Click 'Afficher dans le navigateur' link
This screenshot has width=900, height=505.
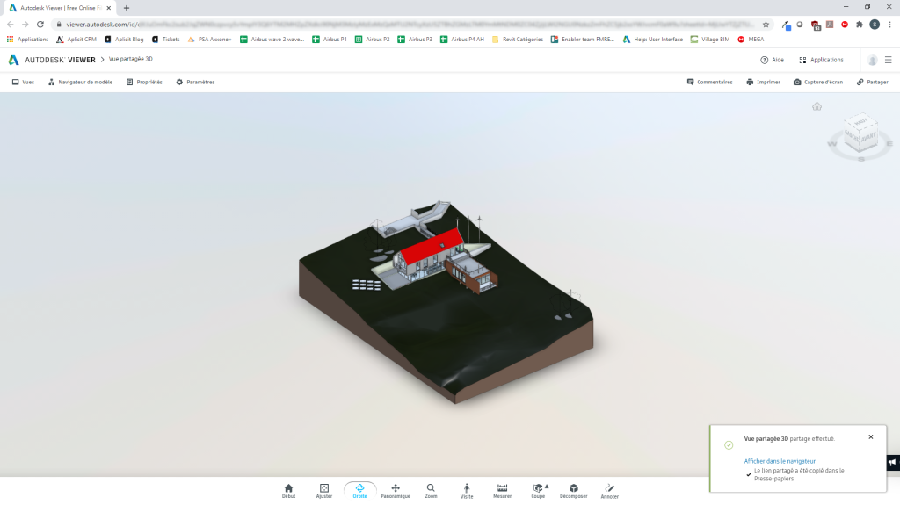click(x=780, y=461)
